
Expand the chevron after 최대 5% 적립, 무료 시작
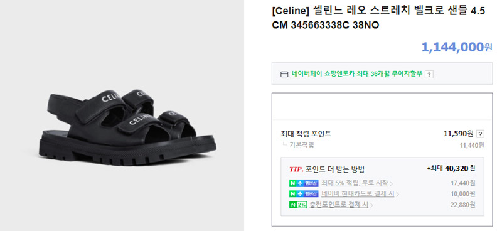tap(391, 184)
